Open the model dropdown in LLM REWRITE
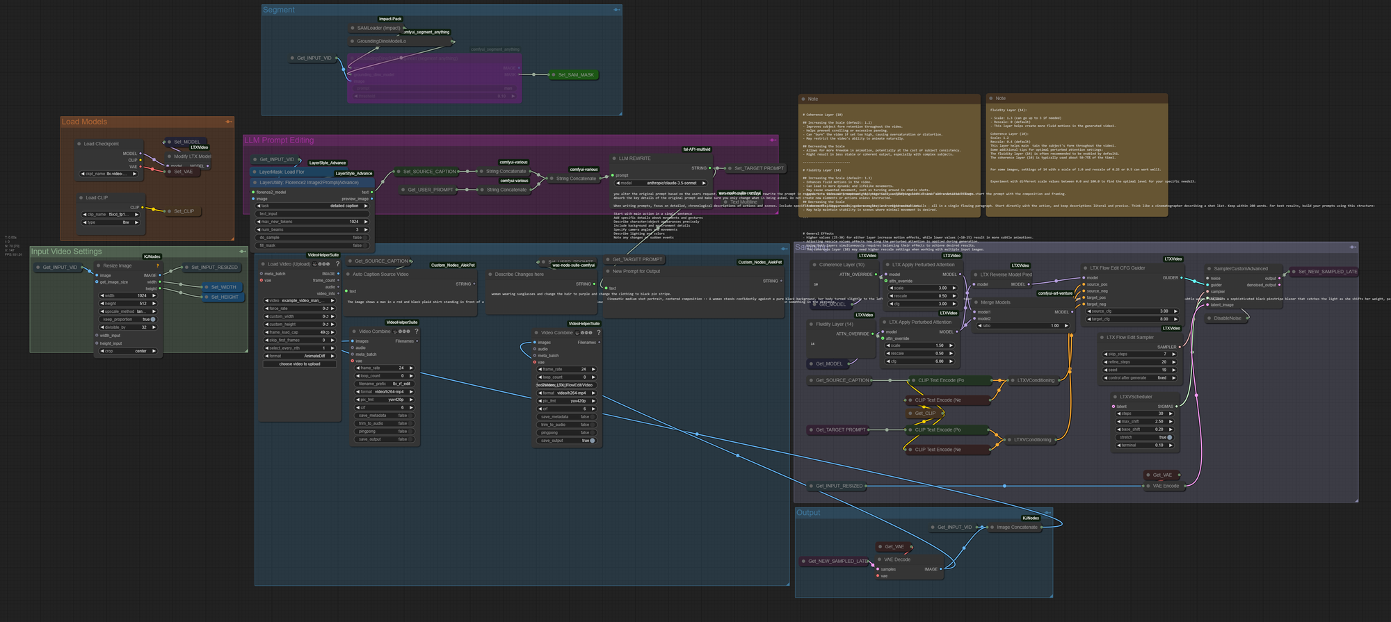This screenshot has width=1391, height=622. (x=661, y=183)
